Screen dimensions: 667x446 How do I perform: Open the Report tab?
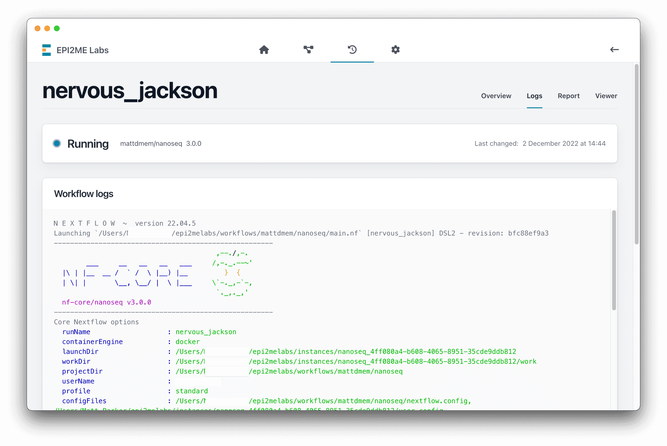tap(568, 96)
